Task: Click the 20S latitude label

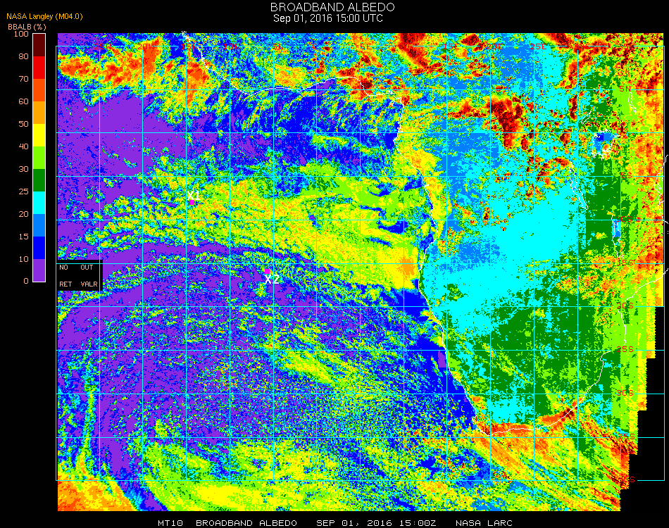Action: coord(625,306)
